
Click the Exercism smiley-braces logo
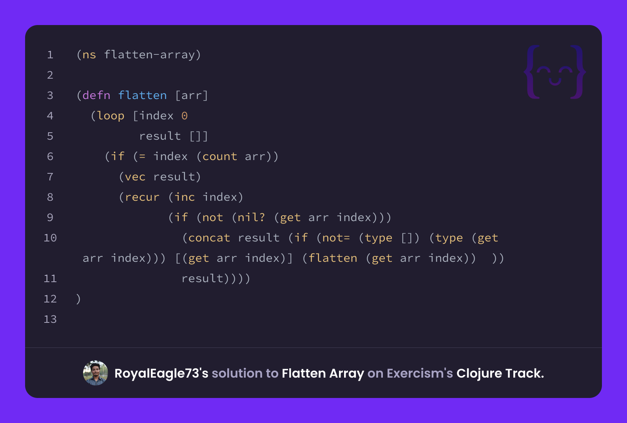click(x=555, y=72)
